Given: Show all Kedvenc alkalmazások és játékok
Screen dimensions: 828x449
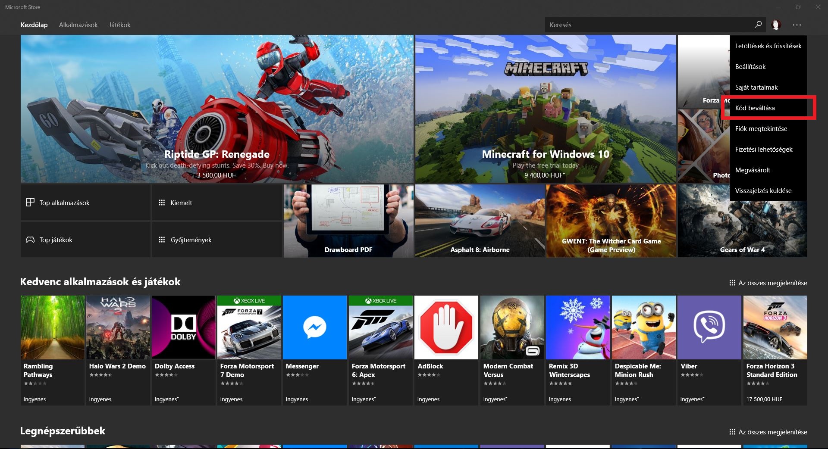Looking at the screenshot, I should click(x=768, y=283).
